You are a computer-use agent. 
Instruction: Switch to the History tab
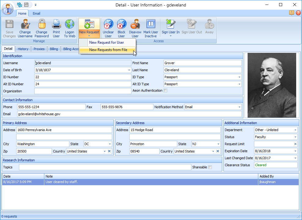(x=23, y=49)
